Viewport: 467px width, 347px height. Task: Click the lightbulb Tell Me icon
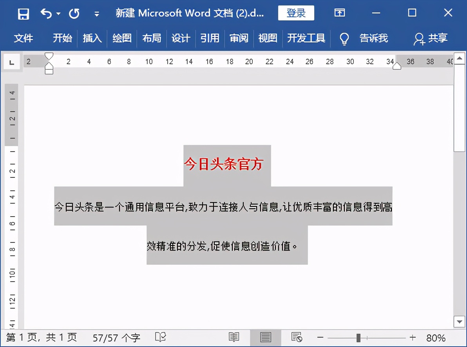point(344,39)
